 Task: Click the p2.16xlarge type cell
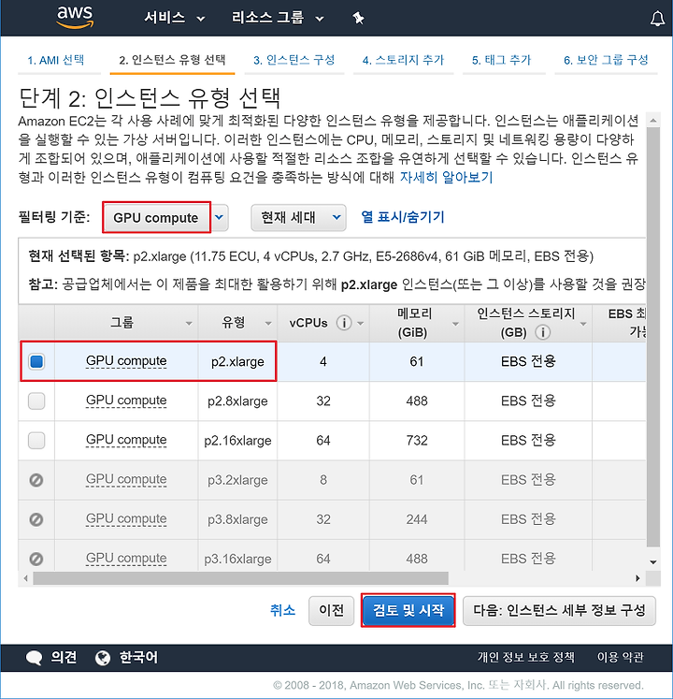tap(237, 441)
